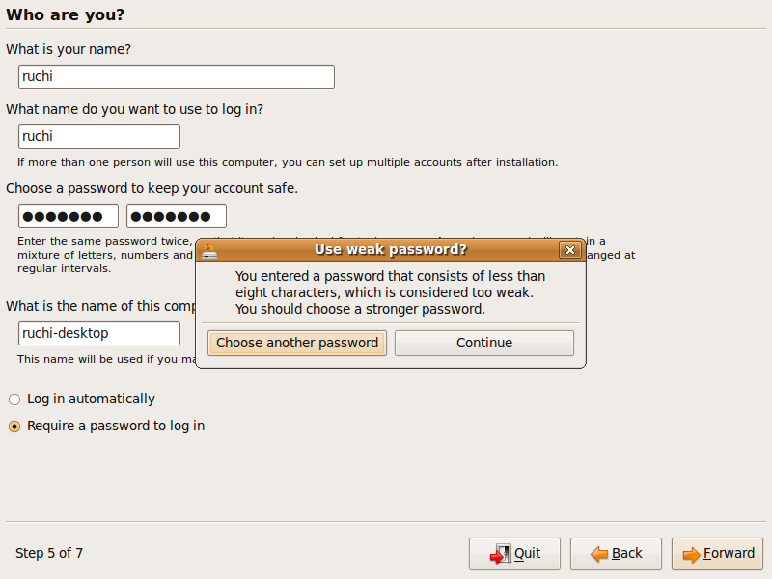Image resolution: width=772 pixels, height=579 pixels.
Task: Click the login username input field
Action: pos(99,137)
